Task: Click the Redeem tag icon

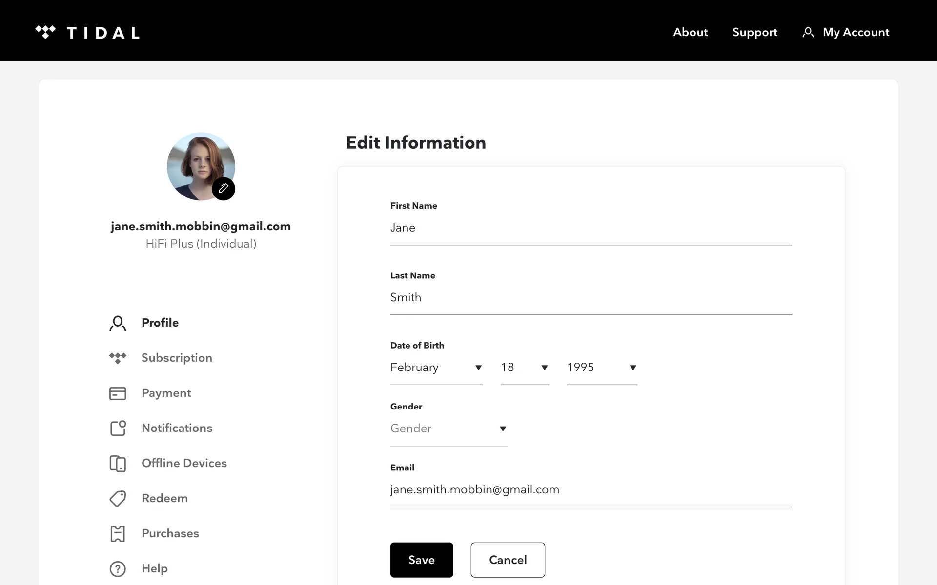Action: point(118,498)
